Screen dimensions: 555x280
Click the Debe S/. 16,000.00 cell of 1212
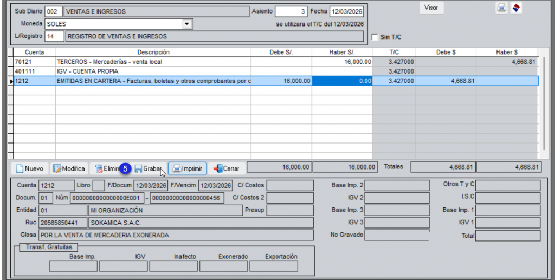click(281, 81)
